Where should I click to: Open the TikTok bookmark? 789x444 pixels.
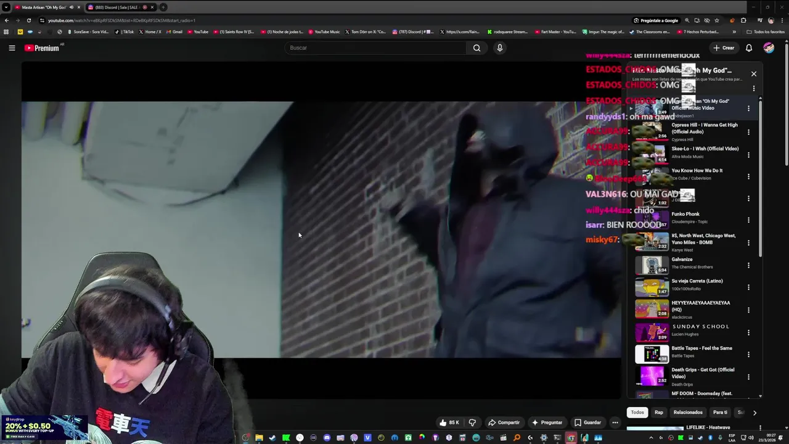click(x=125, y=31)
